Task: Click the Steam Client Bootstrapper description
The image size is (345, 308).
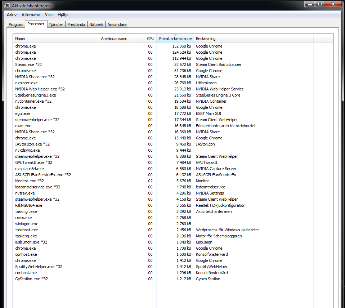Action: (219, 64)
